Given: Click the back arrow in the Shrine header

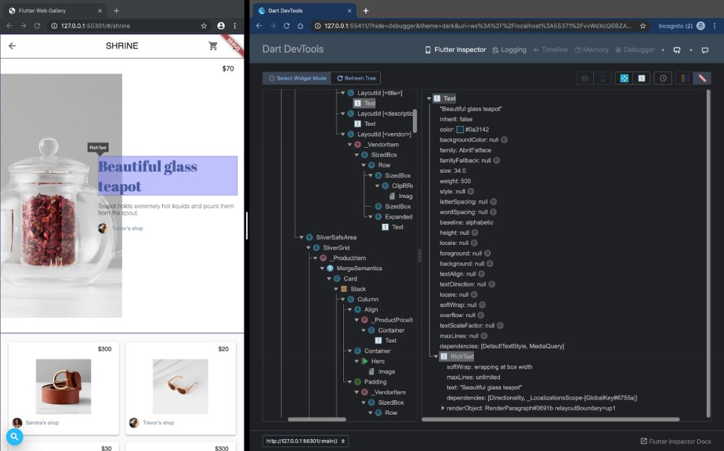Looking at the screenshot, I should (12, 46).
